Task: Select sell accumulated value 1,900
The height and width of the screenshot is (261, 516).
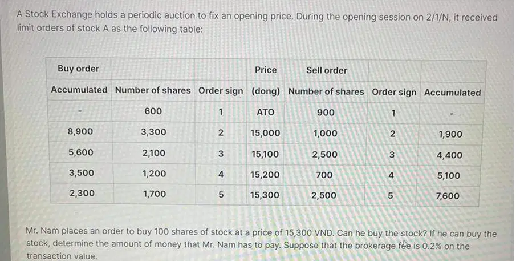Action: 450,134
